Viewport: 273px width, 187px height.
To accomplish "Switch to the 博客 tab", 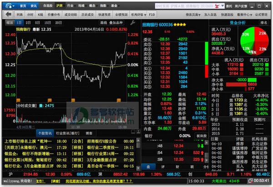I will pyautogui.click(x=89, y=133).
